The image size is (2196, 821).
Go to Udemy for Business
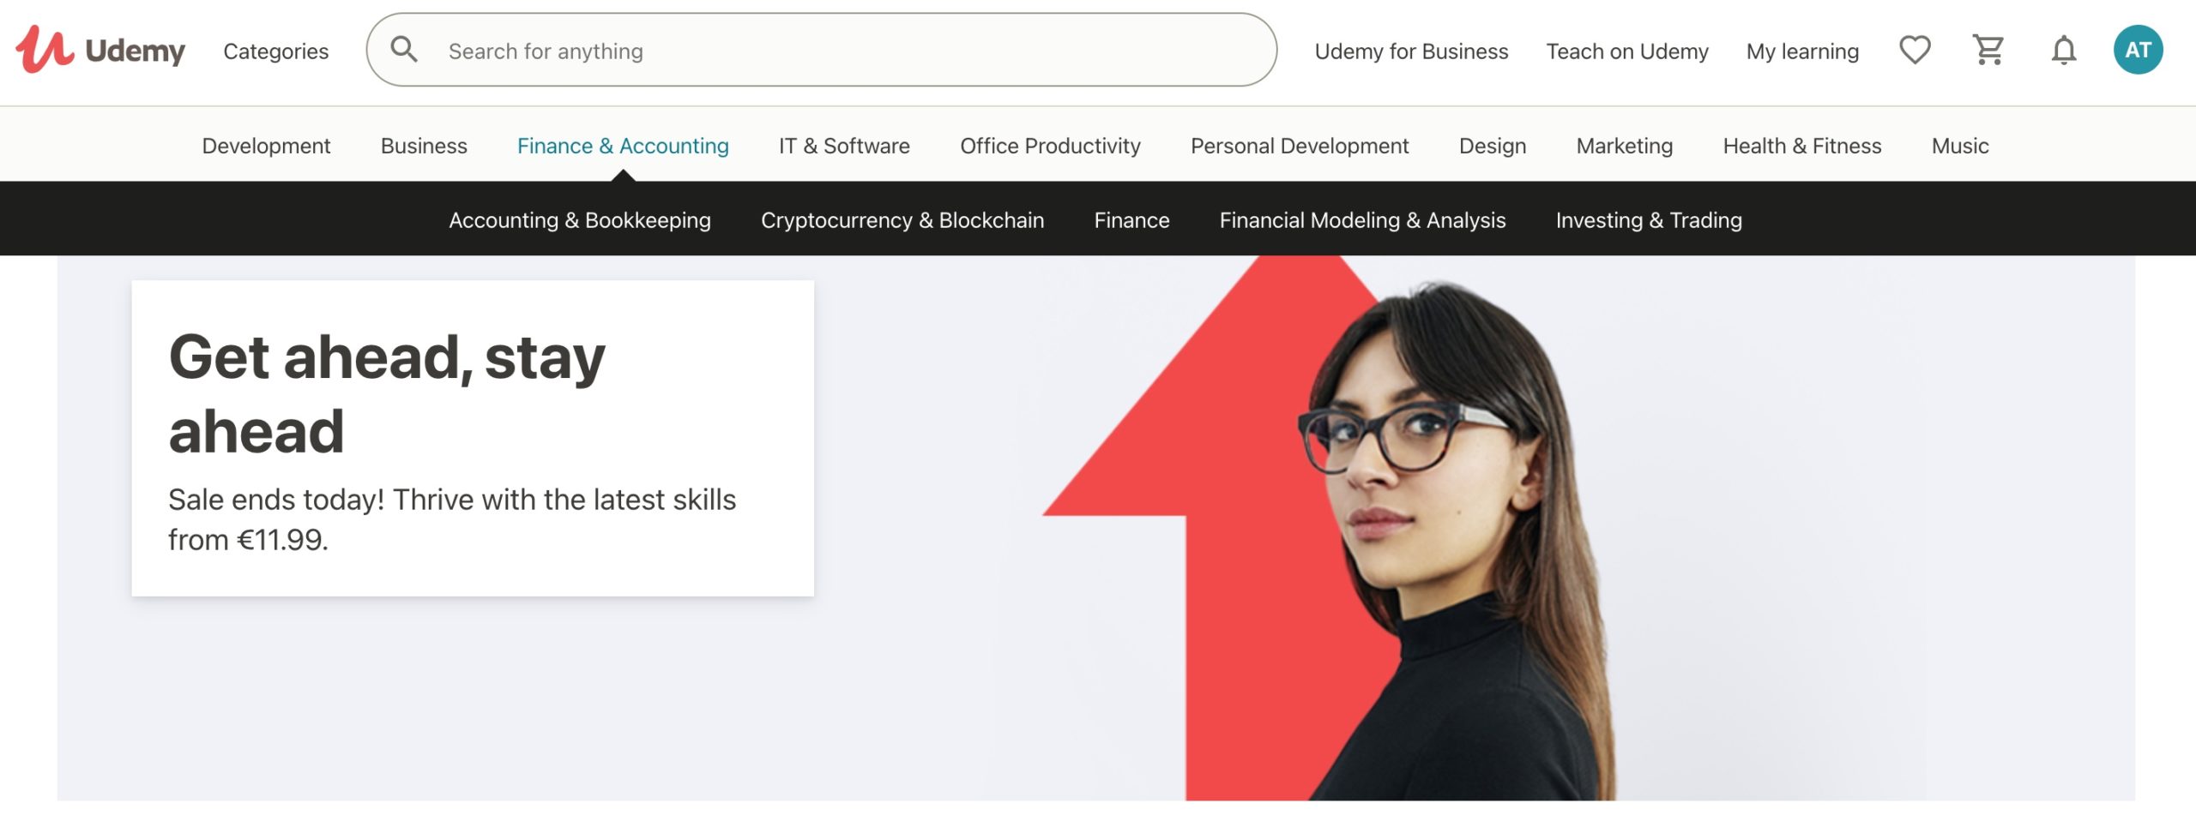point(1411,51)
